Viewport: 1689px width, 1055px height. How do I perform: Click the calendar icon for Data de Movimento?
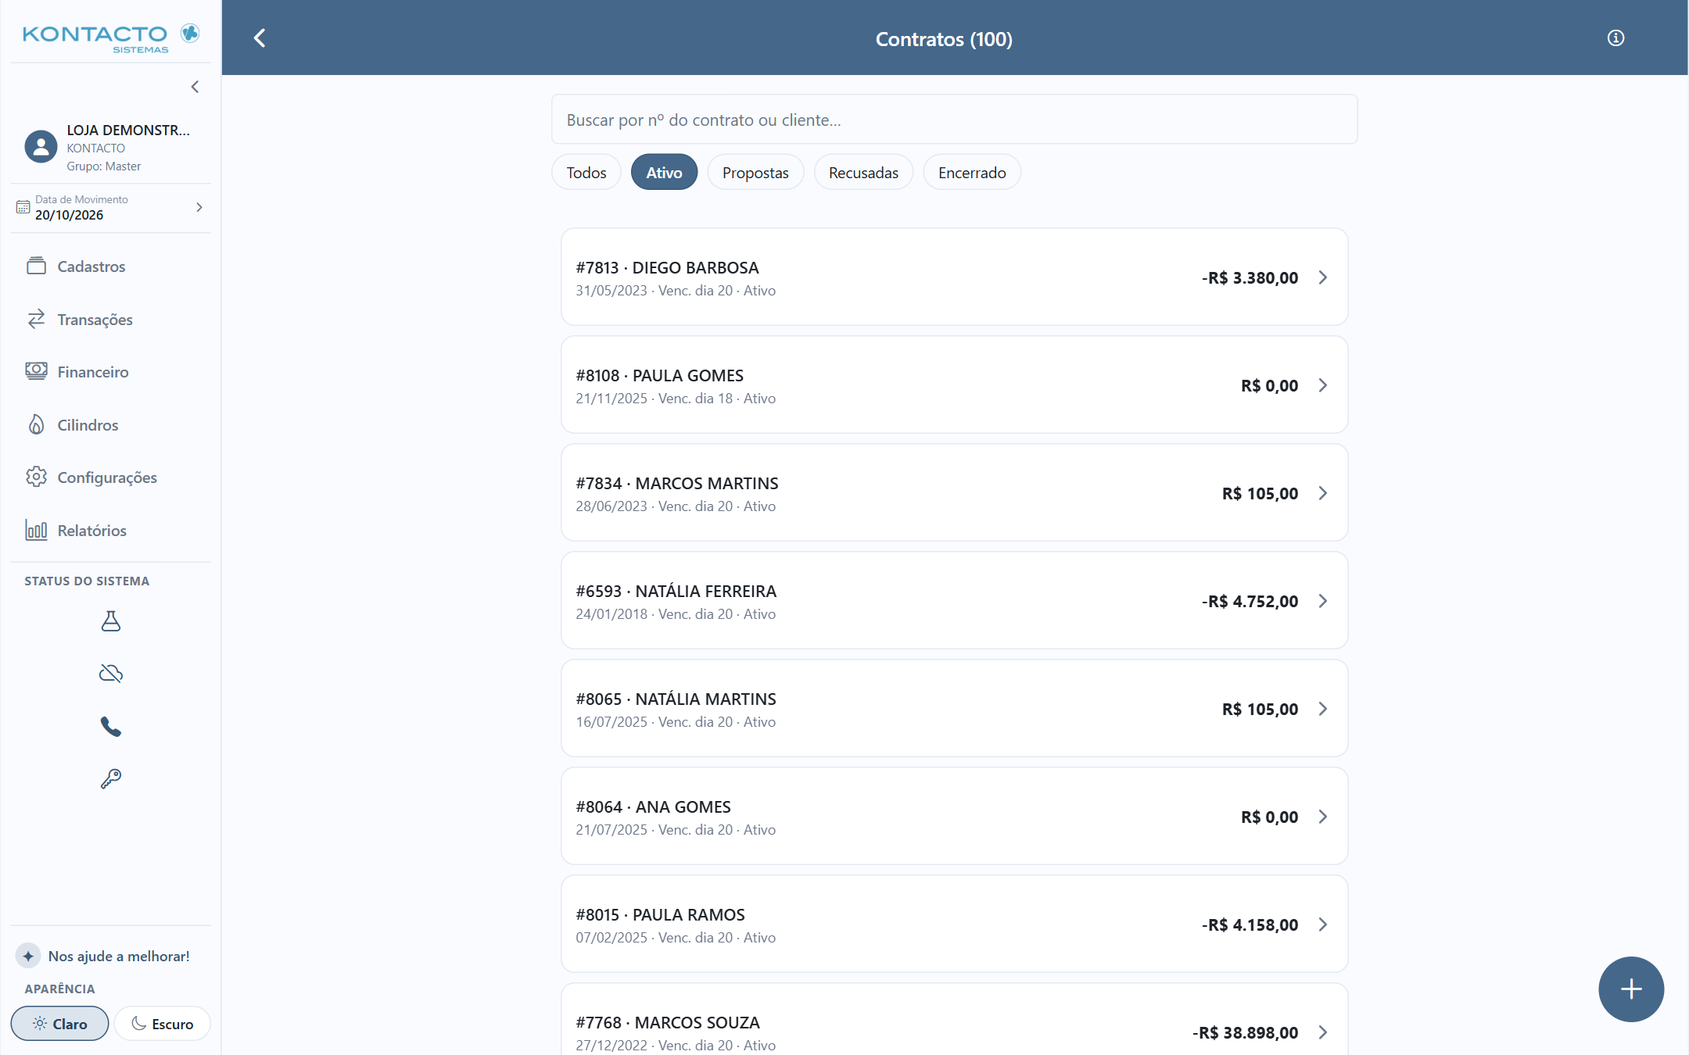23,207
